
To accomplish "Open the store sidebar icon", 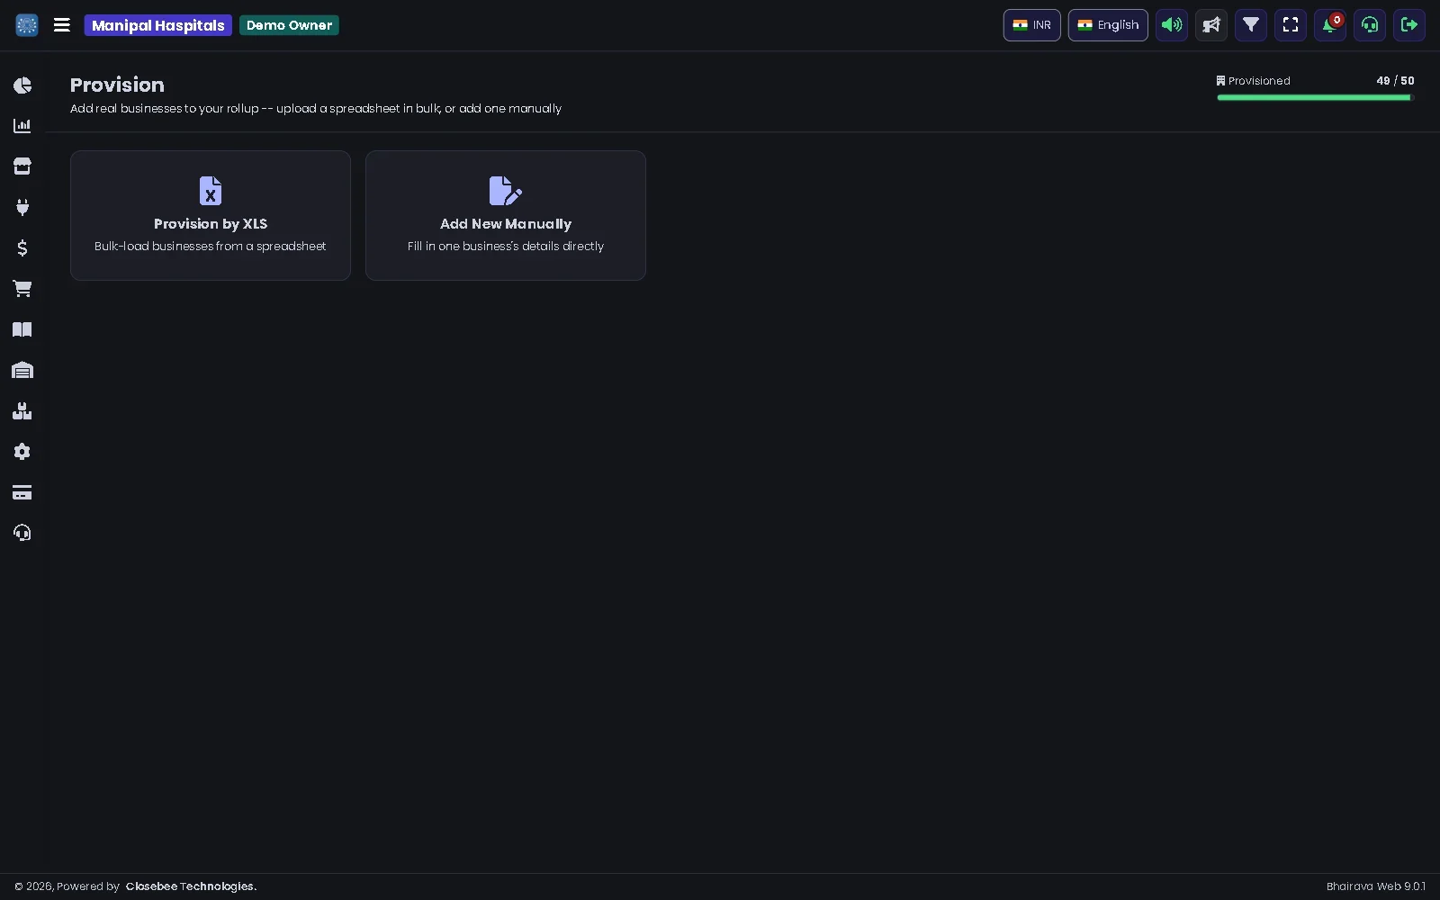I will (x=22, y=166).
